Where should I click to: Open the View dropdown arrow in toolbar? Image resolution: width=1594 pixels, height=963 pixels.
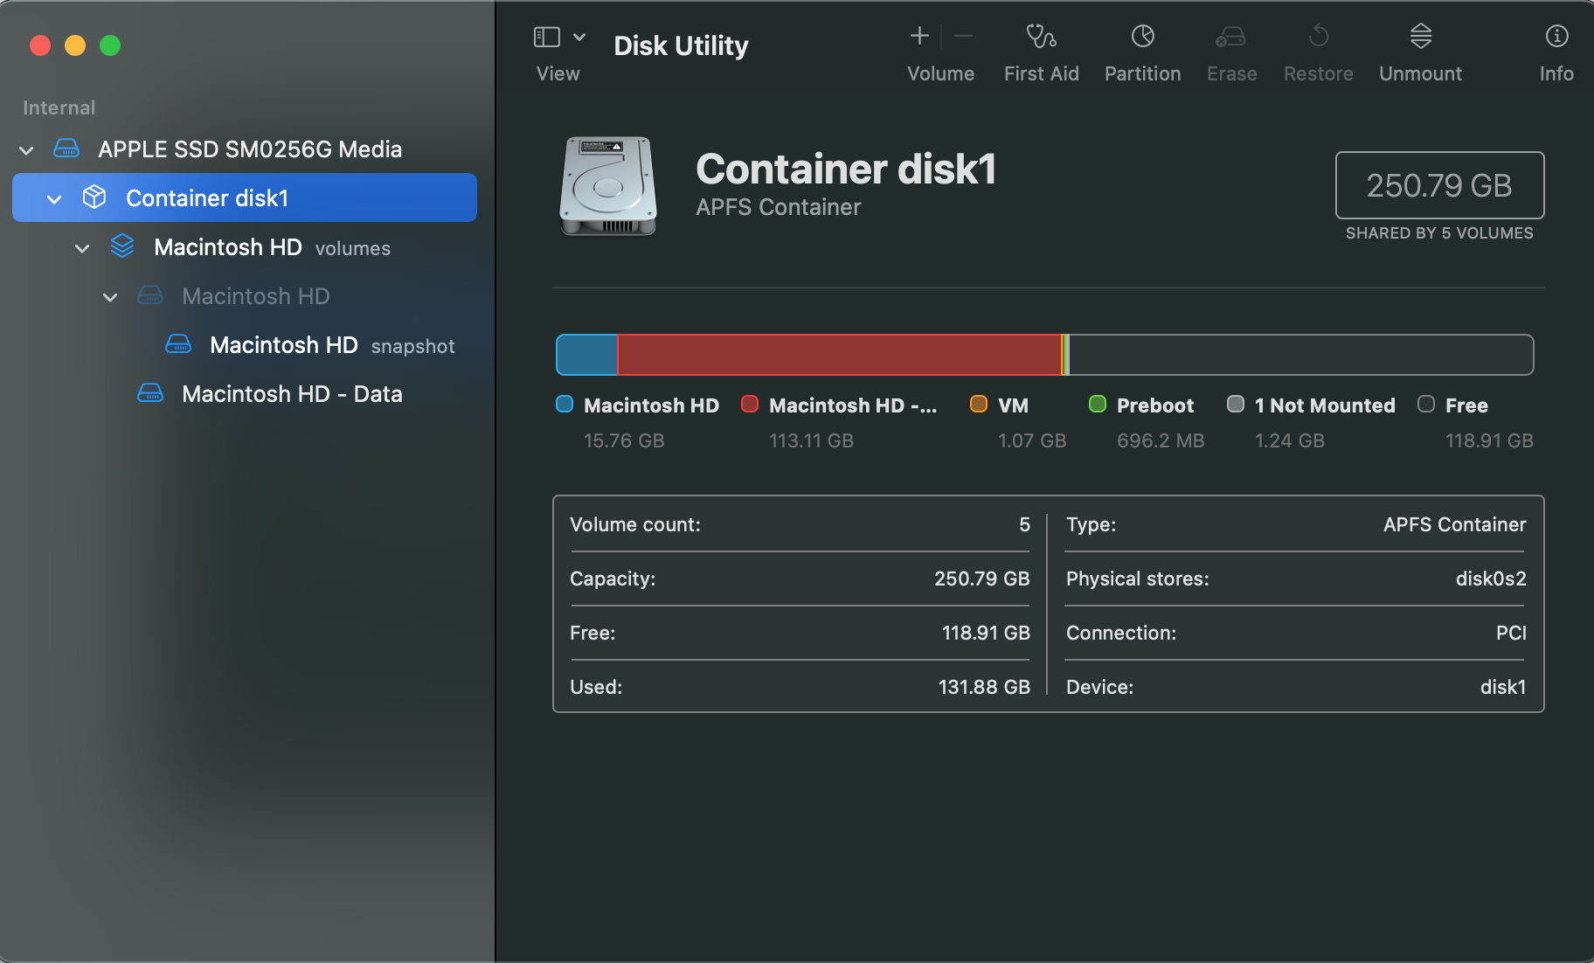pyautogui.click(x=579, y=37)
